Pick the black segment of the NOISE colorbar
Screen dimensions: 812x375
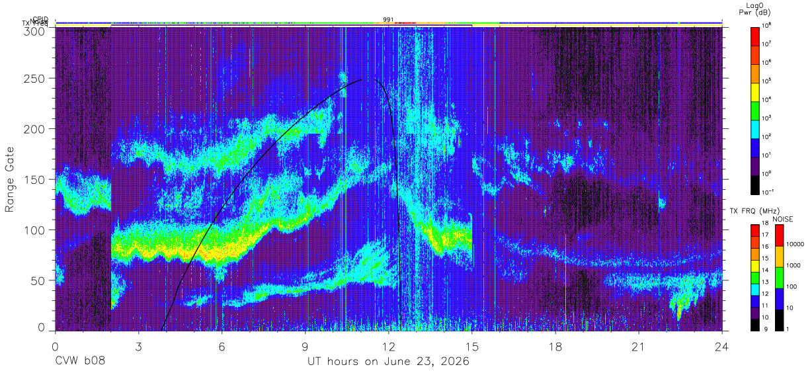779,320
